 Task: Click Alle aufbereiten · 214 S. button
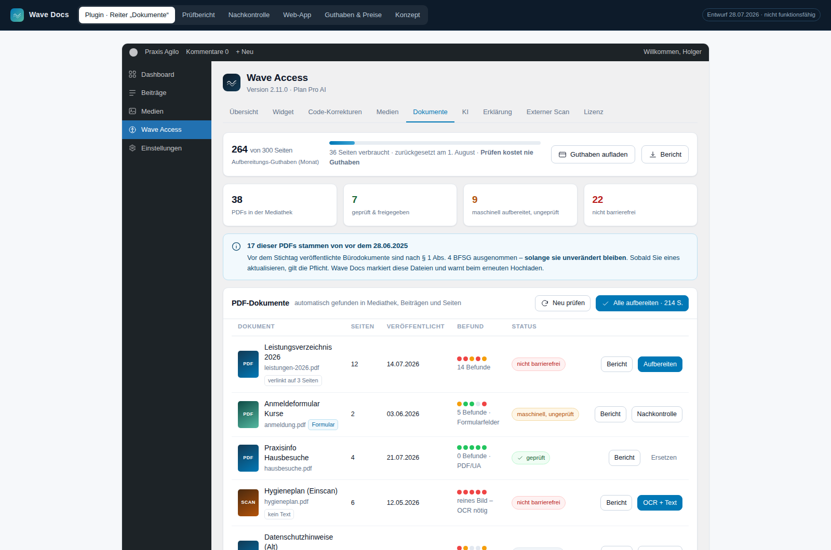pos(642,303)
